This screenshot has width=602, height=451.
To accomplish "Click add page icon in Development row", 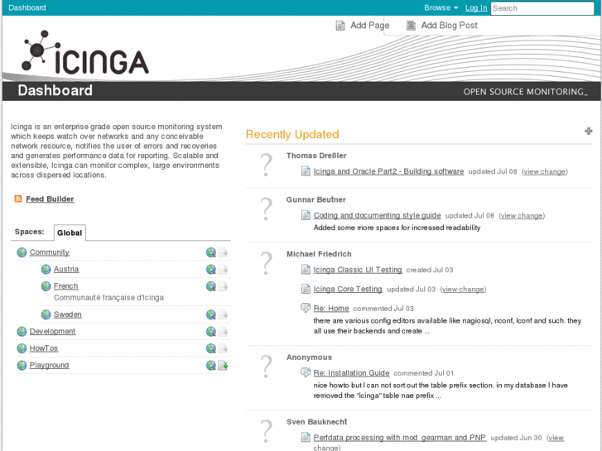I will coord(223,331).
